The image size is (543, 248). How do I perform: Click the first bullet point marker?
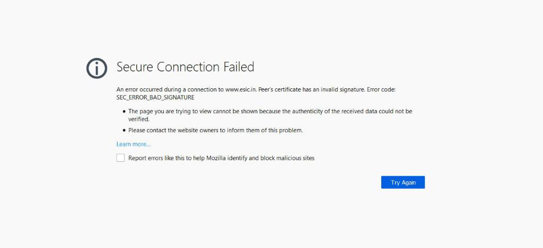124,112
